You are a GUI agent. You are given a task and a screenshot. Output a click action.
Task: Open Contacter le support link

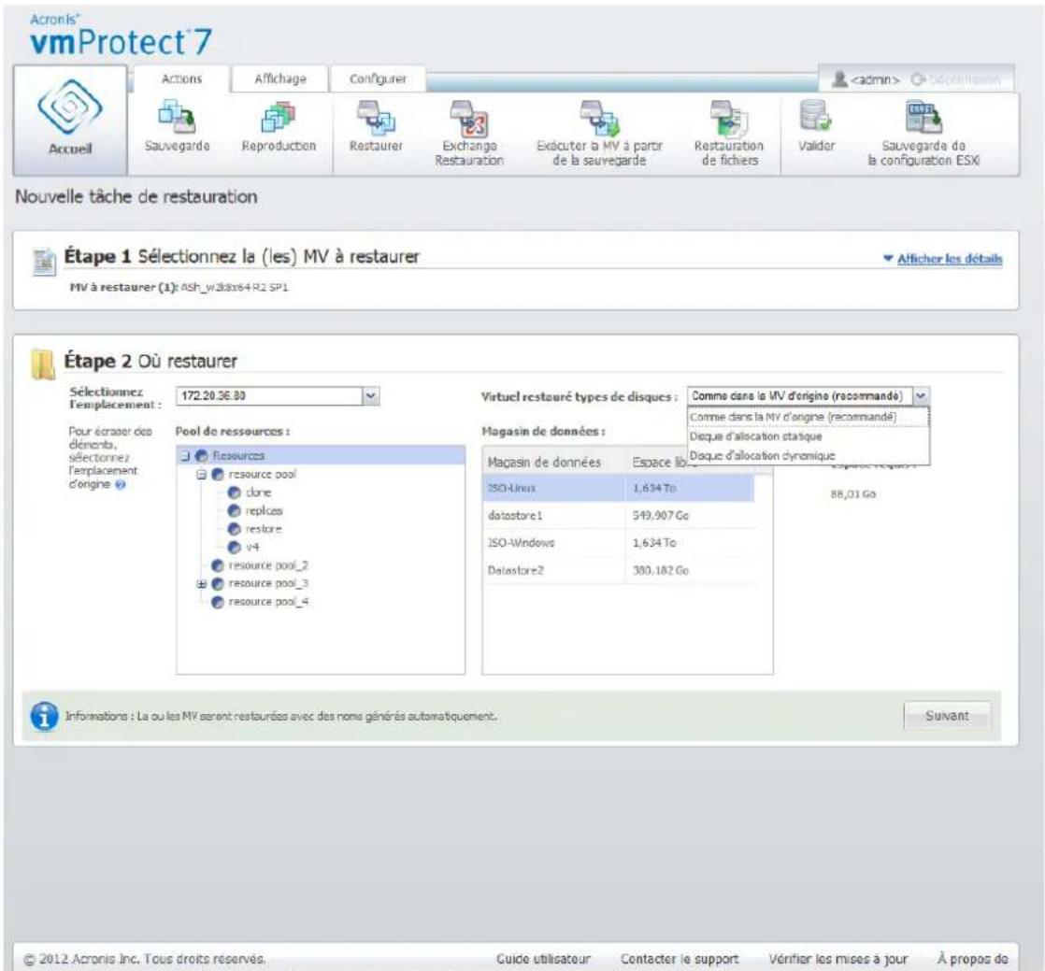point(680,959)
